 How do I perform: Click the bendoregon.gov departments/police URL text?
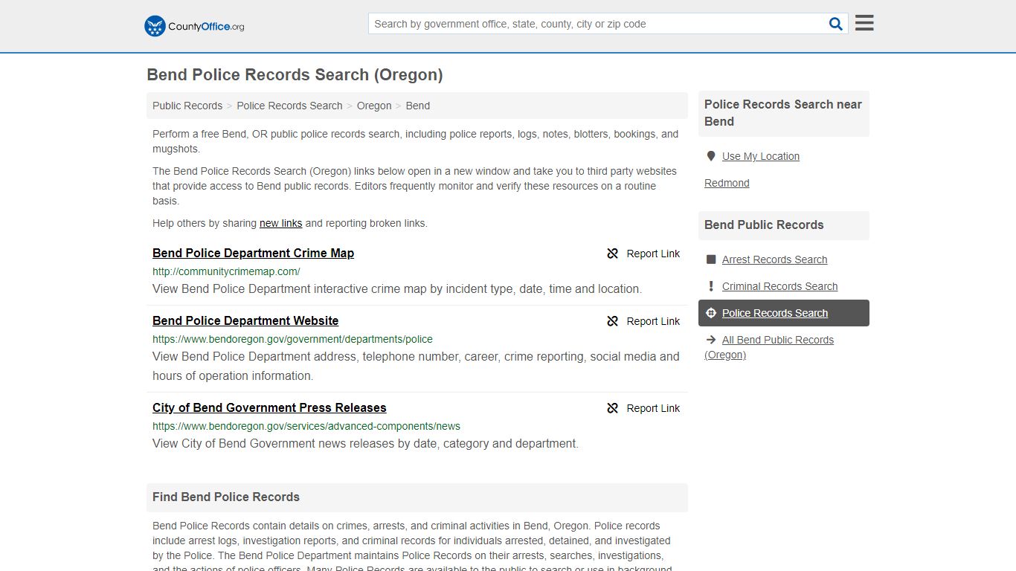292,339
